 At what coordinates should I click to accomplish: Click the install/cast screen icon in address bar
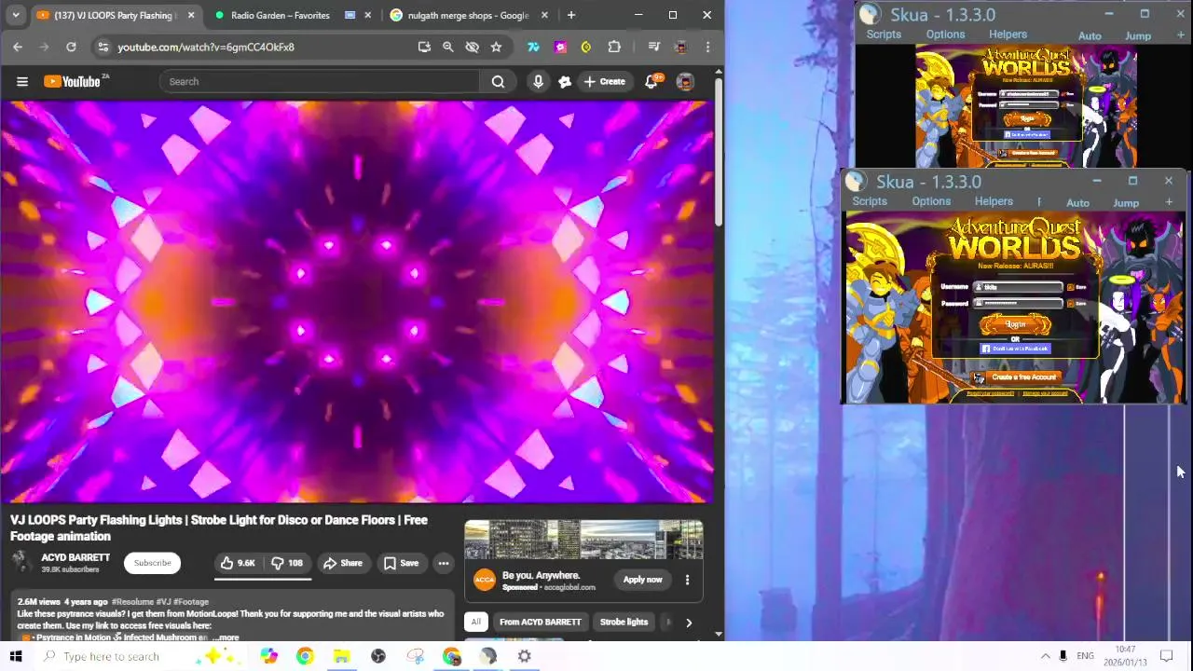click(x=424, y=47)
